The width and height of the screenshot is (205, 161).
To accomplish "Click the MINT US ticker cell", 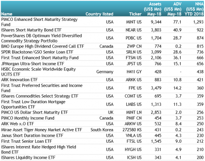I will point(134,22).
